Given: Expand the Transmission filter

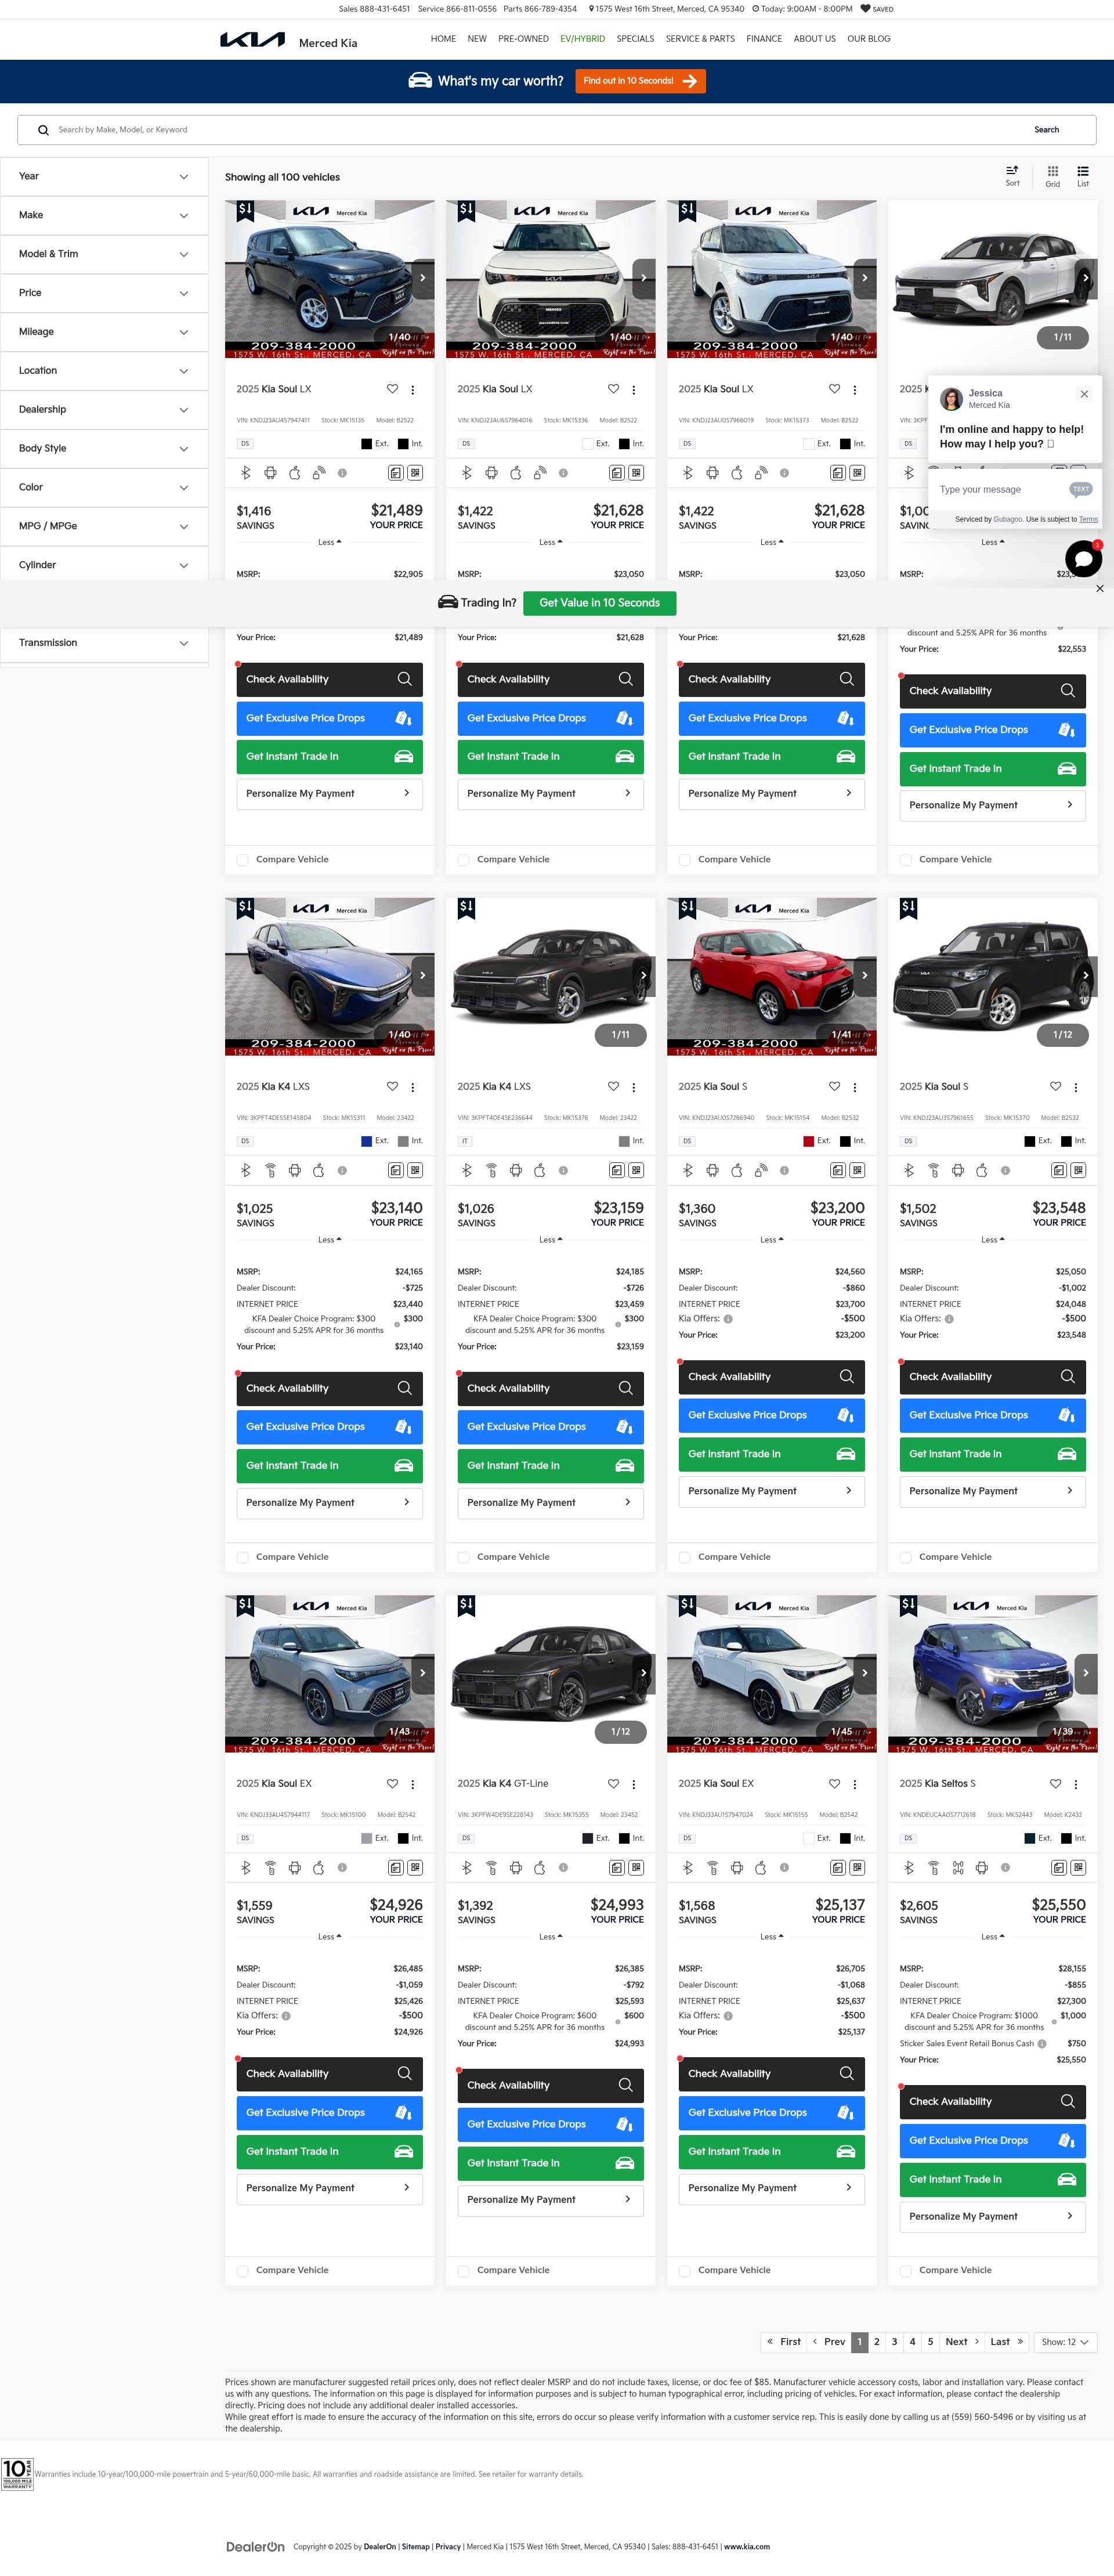Looking at the screenshot, I should pos(104,644).
